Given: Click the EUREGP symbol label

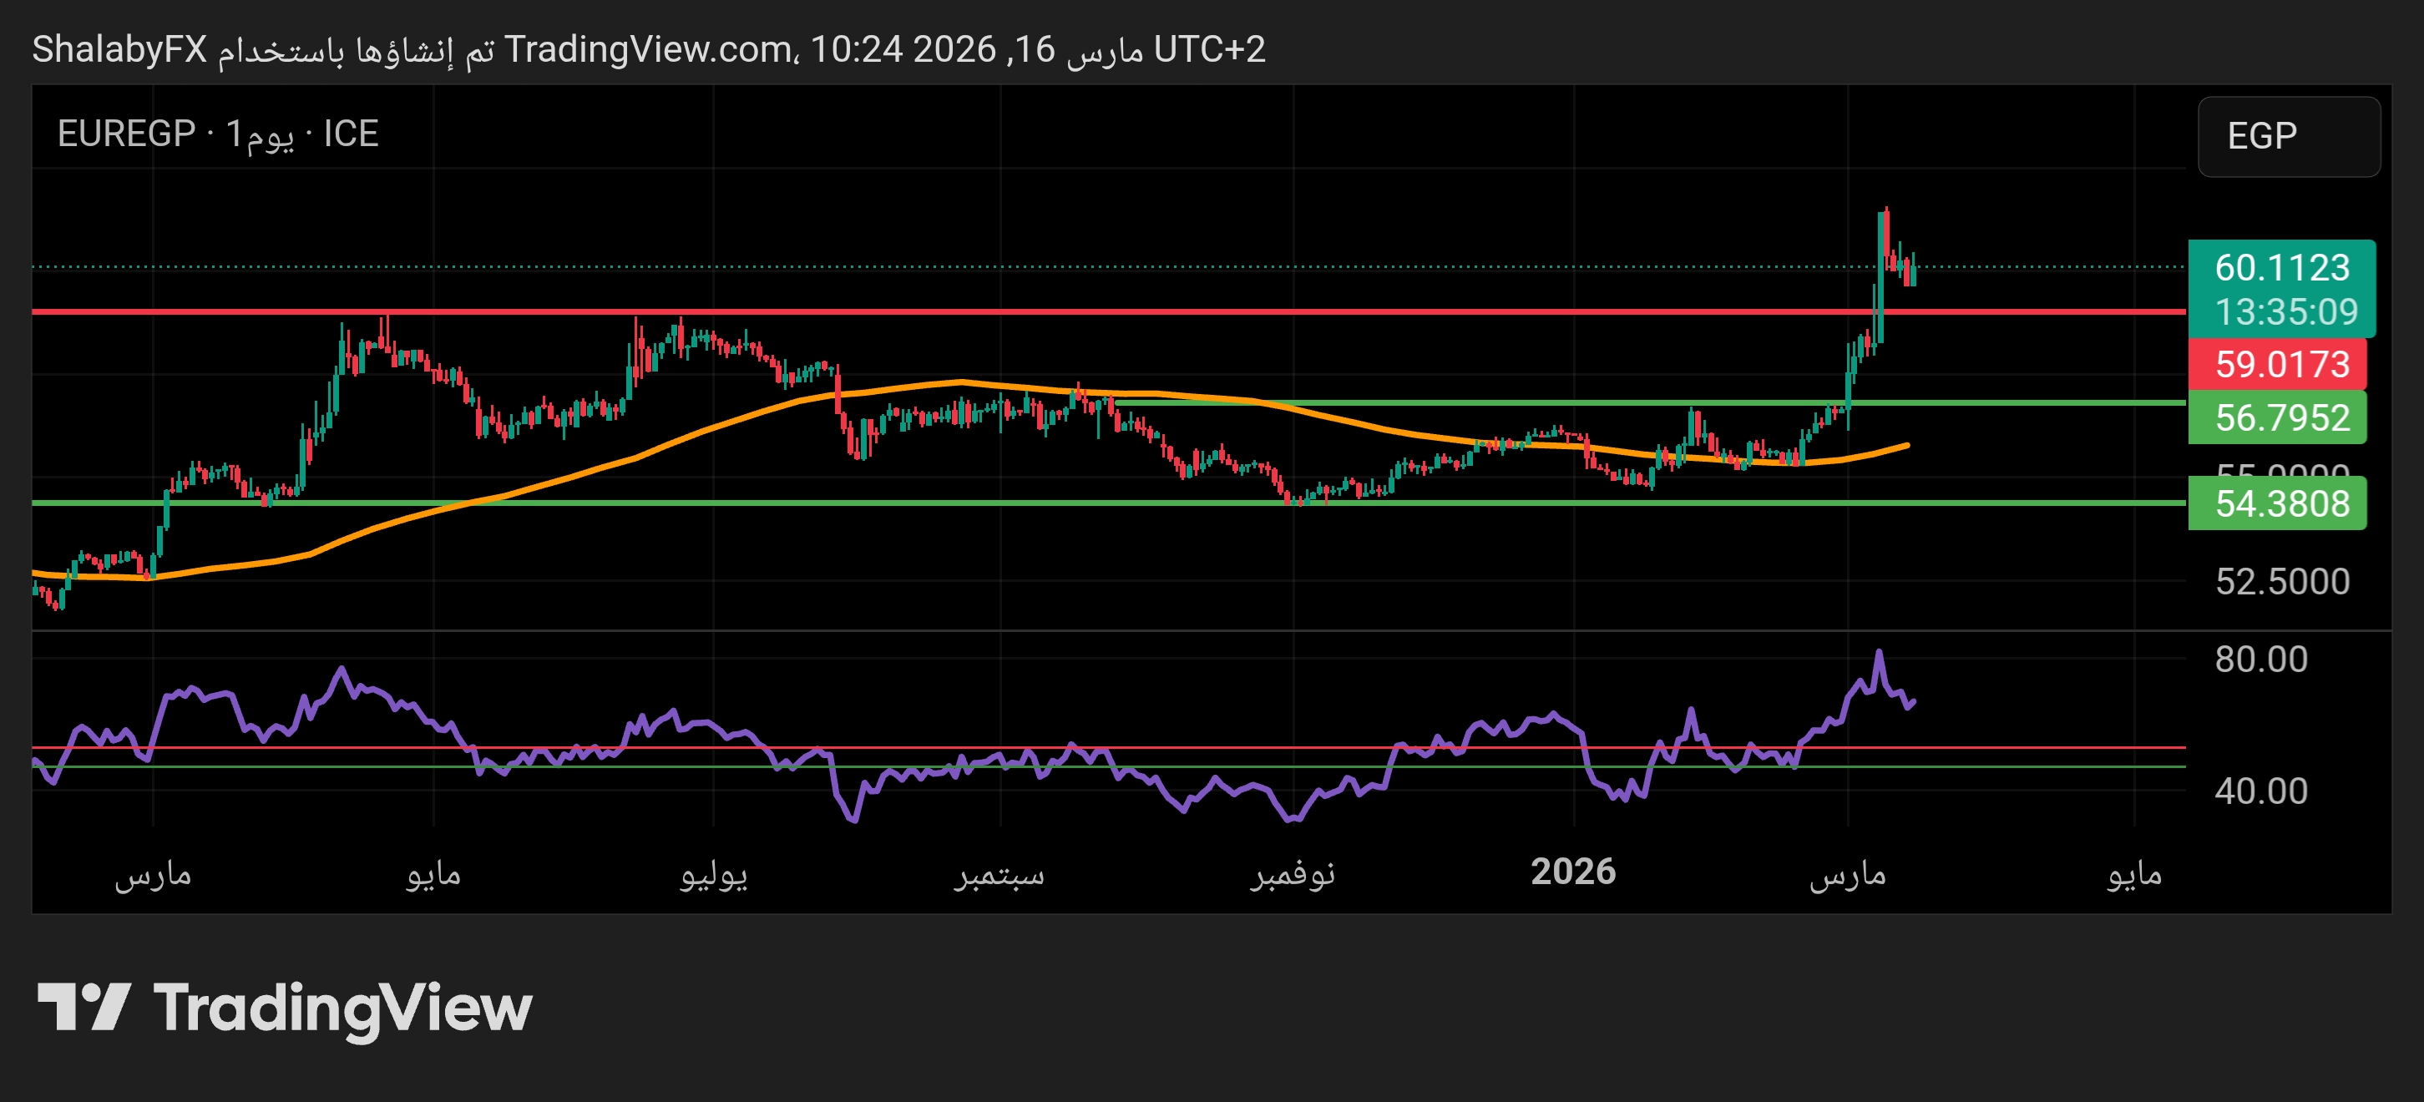Looking at the screenshot, I should click(126, 134).
